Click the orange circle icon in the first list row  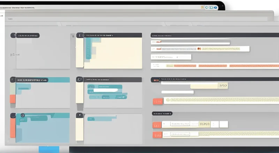(x=199, y=49)
